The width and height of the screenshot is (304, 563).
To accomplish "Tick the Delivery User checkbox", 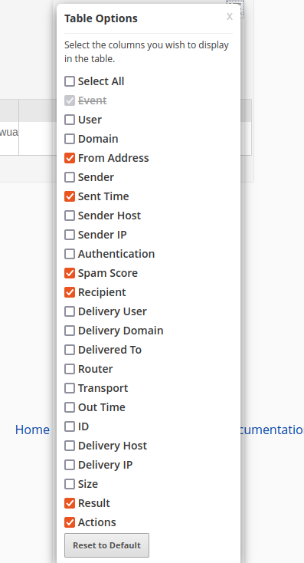I will (70, 311).
